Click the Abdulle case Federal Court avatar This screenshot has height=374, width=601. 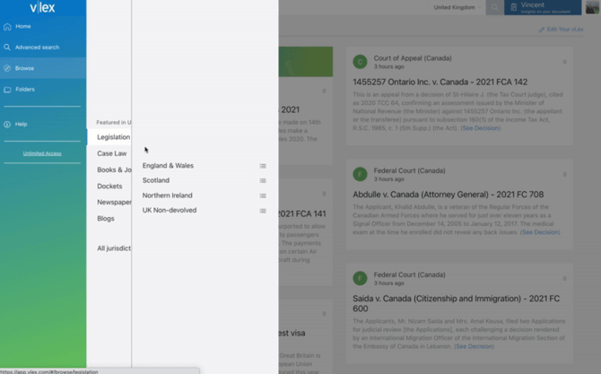click(x=360, y=174)
